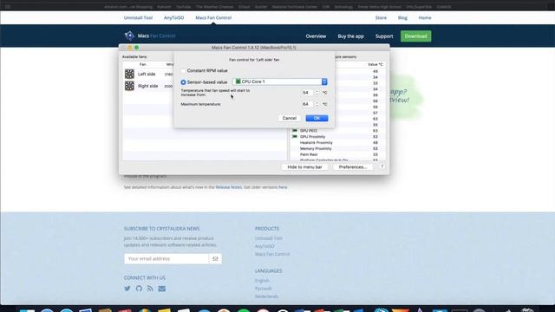Open AnyToISO under Products footer

(x=264, y=246)
